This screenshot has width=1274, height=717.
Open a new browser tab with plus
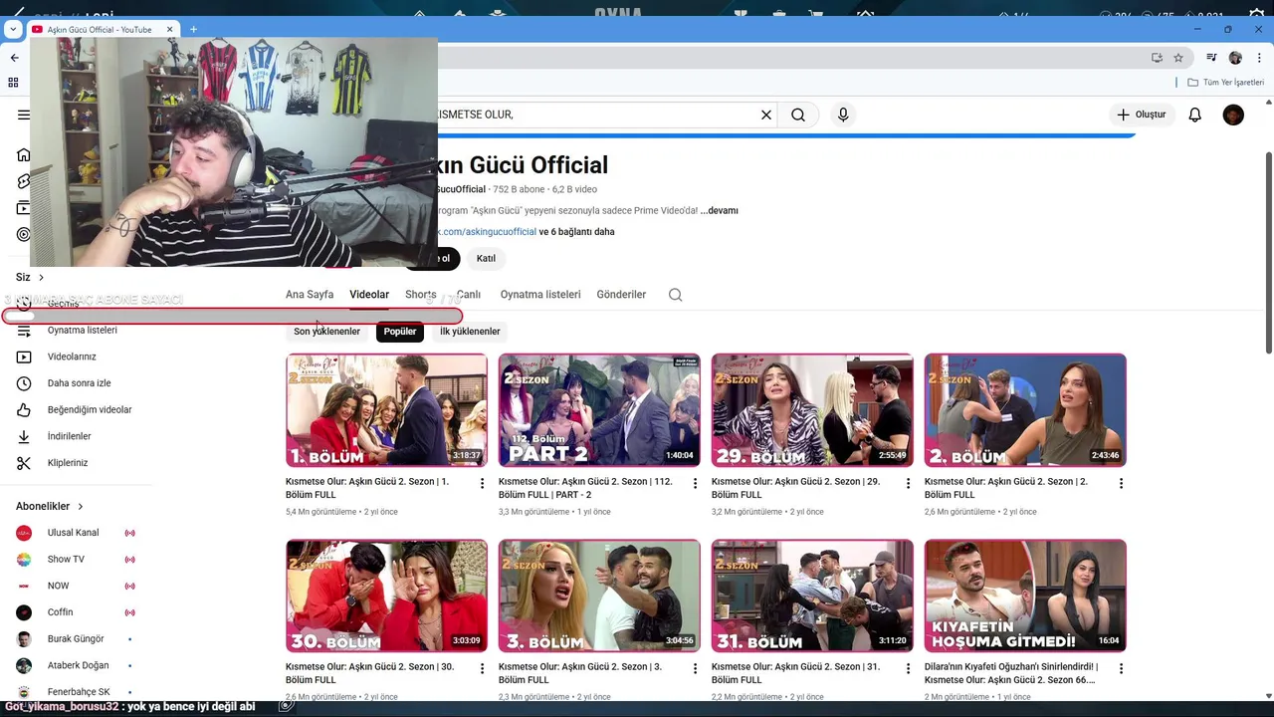point(193,30)
